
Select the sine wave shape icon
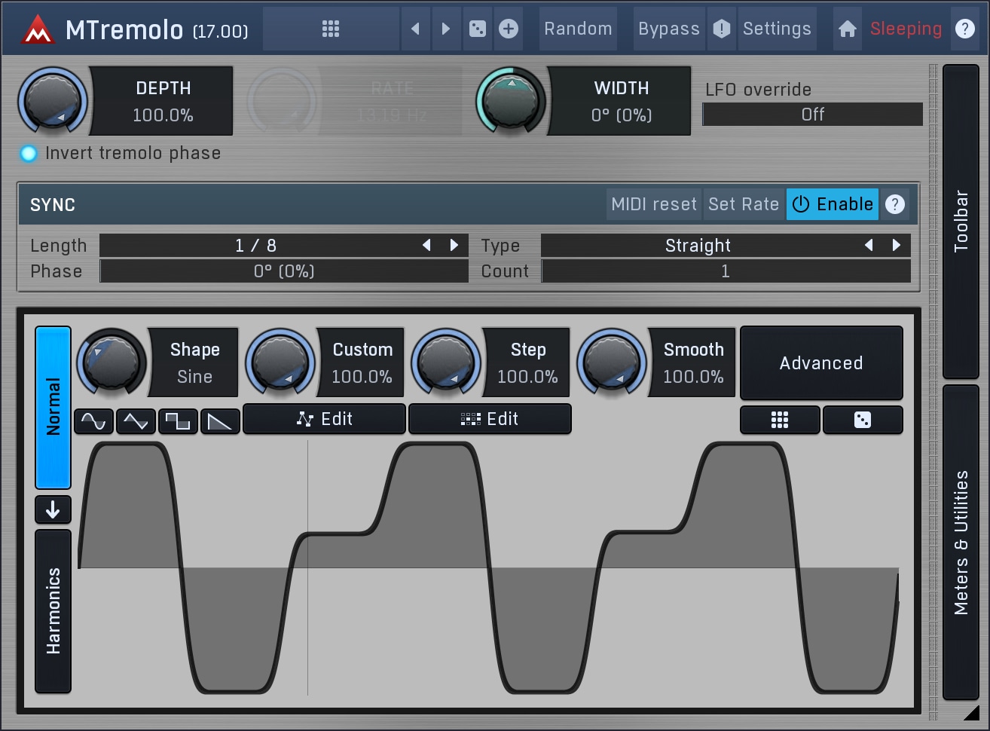93,421
